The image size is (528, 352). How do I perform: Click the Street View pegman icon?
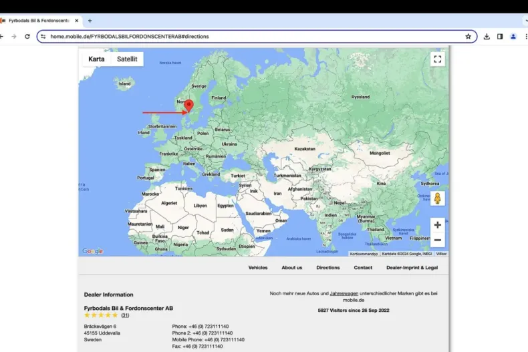(x=437, y=199)
